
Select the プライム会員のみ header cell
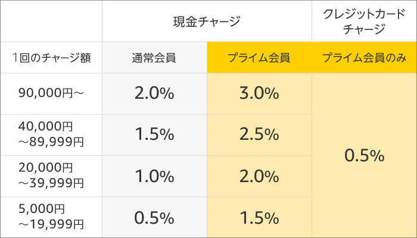(363, 58)
